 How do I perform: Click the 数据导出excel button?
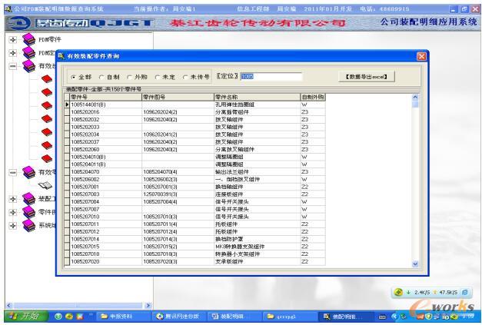371,76
